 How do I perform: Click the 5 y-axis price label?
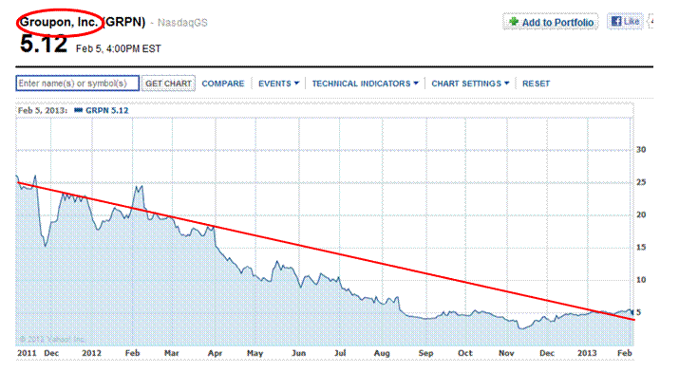coord(638,312)
